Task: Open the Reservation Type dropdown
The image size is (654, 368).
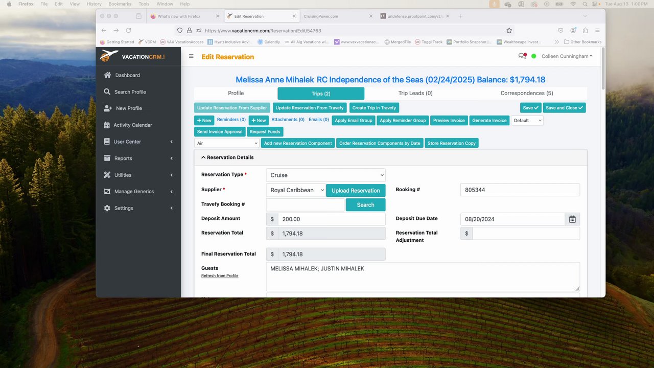Action: 325,175
